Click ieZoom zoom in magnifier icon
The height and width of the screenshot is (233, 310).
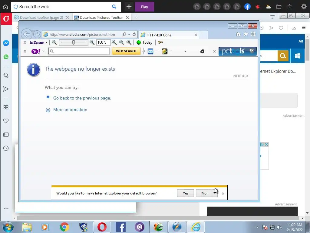(92, 42)
